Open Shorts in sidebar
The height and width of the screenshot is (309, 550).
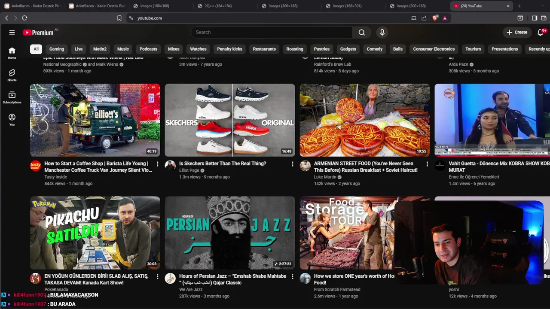click(x=12, y=75)
